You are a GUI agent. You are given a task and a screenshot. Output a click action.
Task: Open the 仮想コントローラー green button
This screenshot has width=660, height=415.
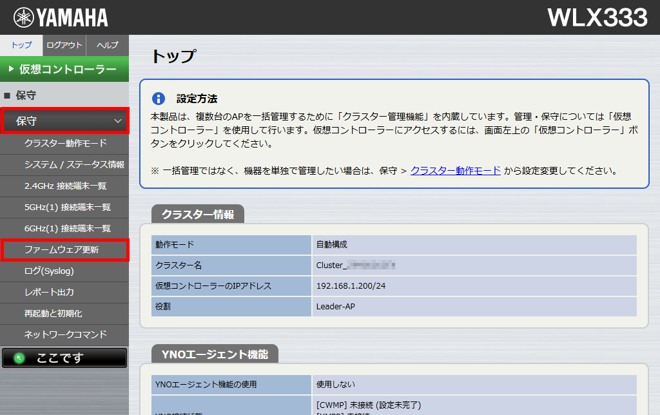pyautogui.click(x=64, y=69)
